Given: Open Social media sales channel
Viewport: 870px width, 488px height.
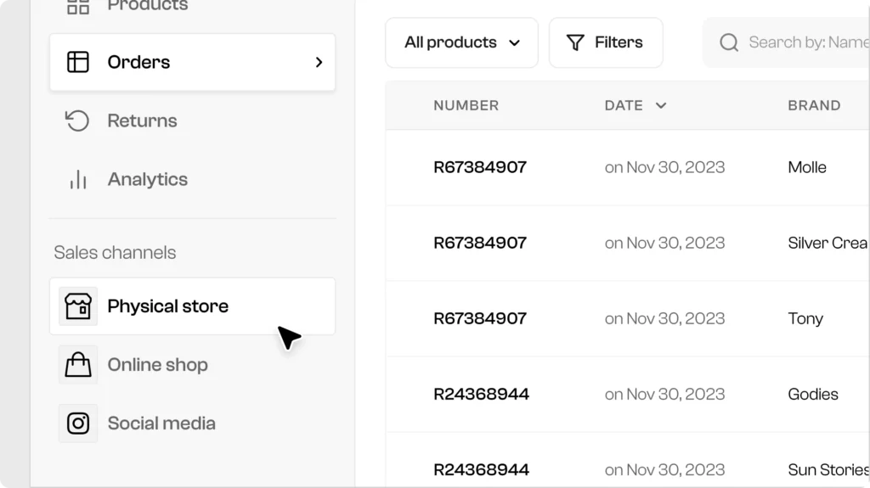Looking at the screenshot, I should pos(161,423).
